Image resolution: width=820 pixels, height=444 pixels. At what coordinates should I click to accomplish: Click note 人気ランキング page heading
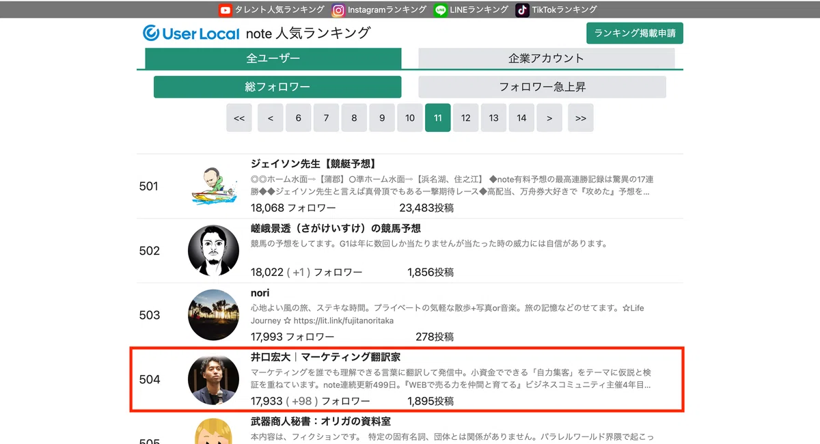click(x=308, y=33)
